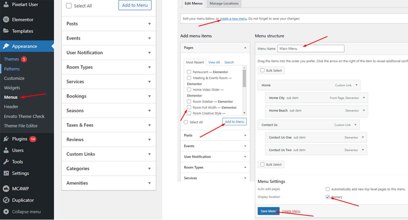408x220 pixels.
Task: Click the Plugins plug icon
Action: [x=6, y=139]
